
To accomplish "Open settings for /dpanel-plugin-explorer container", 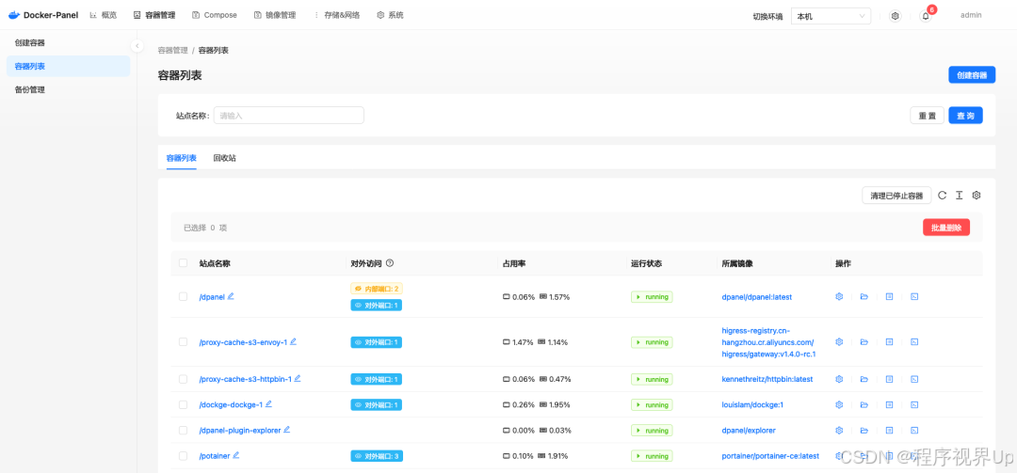I will (839, 431).
